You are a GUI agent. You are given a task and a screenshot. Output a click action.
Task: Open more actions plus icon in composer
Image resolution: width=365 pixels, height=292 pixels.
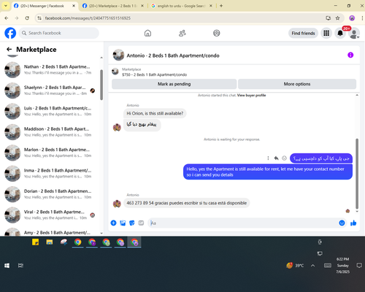pos(113,223)
